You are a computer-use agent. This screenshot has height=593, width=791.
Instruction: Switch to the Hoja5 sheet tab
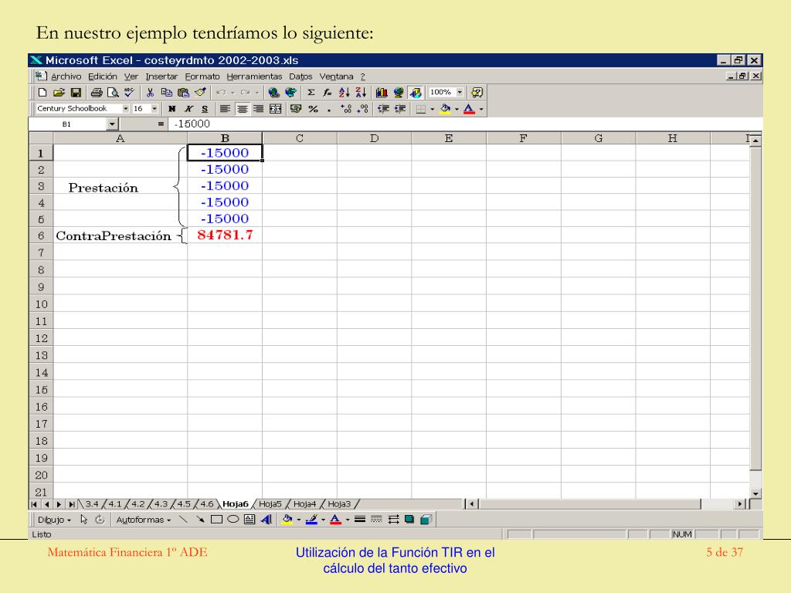click(x=270, y=503)
